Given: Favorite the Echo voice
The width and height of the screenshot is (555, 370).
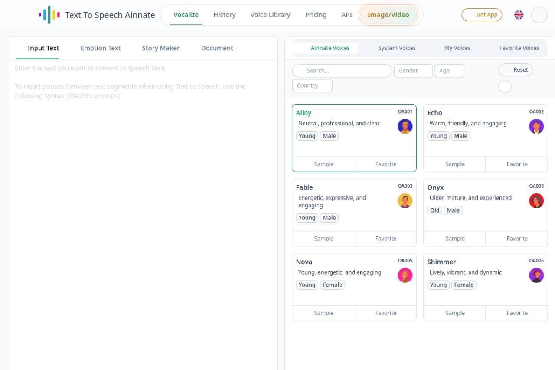Looking at the screenshot, I should tap(517, 164).
